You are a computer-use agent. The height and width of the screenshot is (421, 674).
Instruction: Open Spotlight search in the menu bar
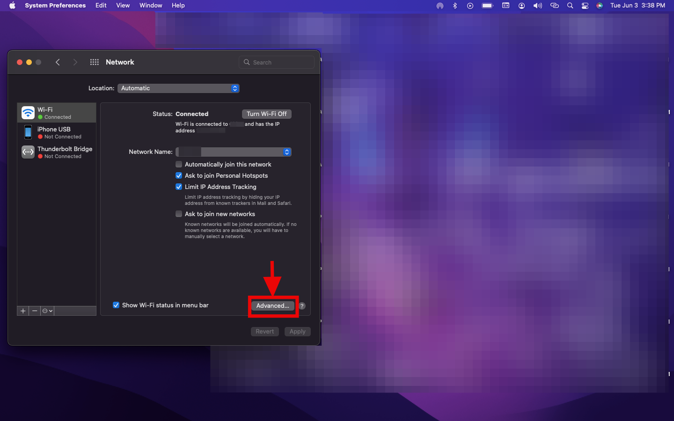pos(570,6)
